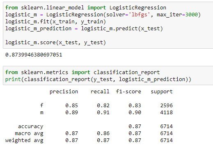
Task: Click the accuracy row label
Action: pyautogui.click(x=31, y=126)
